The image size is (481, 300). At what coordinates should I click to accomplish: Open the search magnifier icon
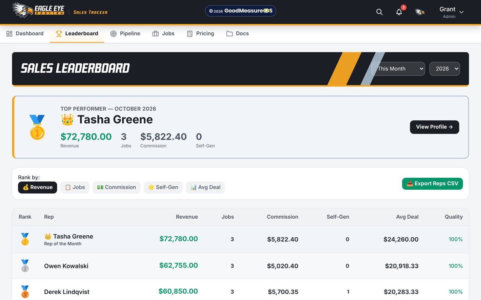[x=380, y=12]
